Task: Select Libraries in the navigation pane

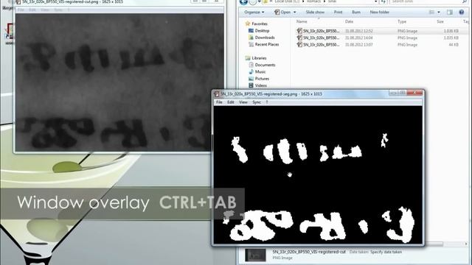Action: [x=259, y=58]
